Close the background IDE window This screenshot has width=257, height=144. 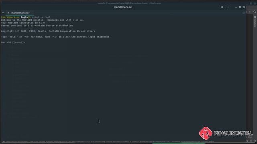(255, 3)
